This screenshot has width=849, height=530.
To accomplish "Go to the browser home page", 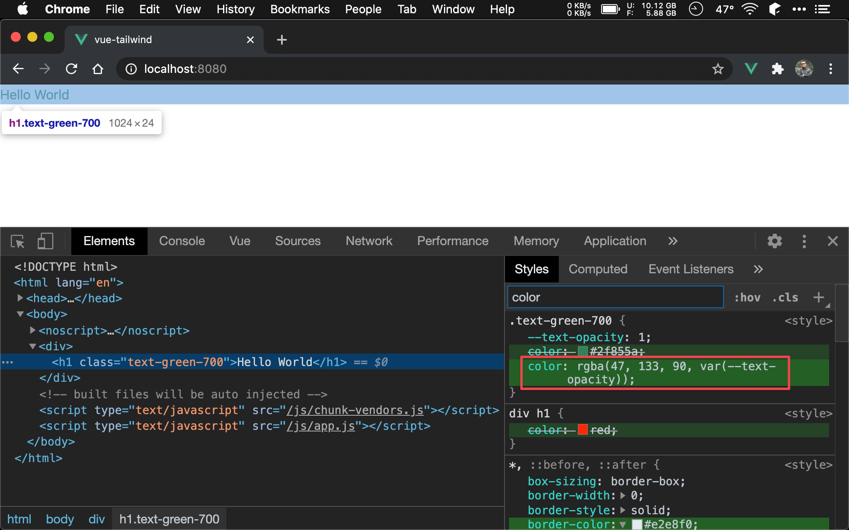I will coord(98,69).
